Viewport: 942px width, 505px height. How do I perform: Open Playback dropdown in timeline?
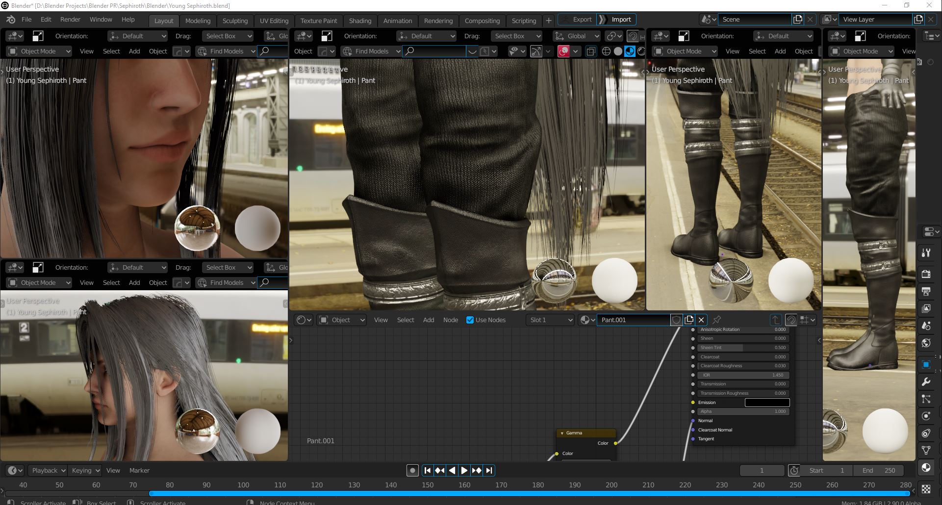47,470
